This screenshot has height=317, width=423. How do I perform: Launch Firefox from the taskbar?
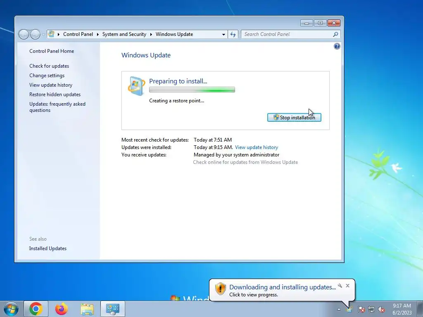coord(62,309)
